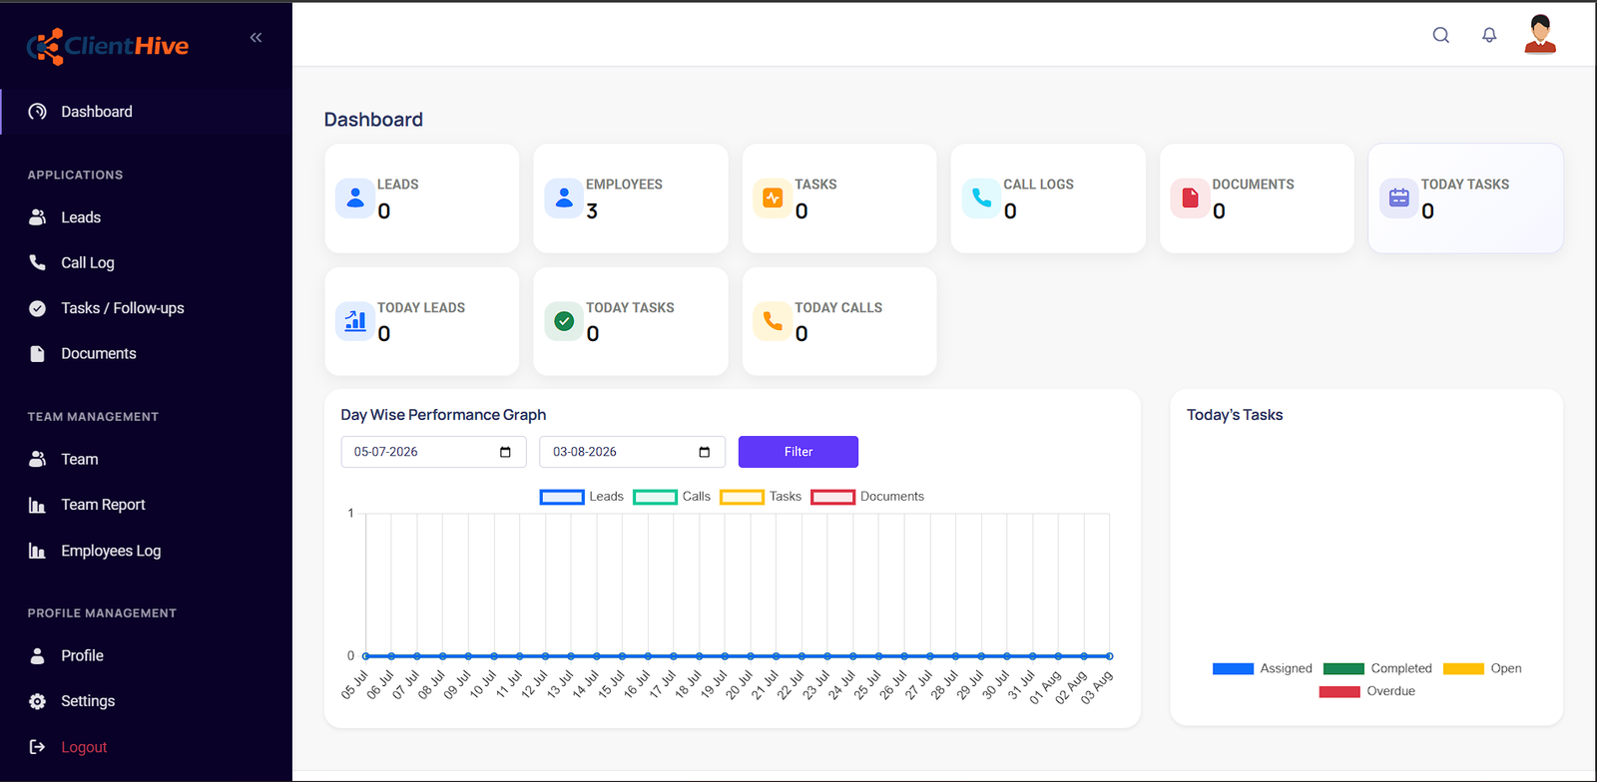
Task: Open calendar picker for start date 05-07-2026
Action: click(x=505, y=452)
